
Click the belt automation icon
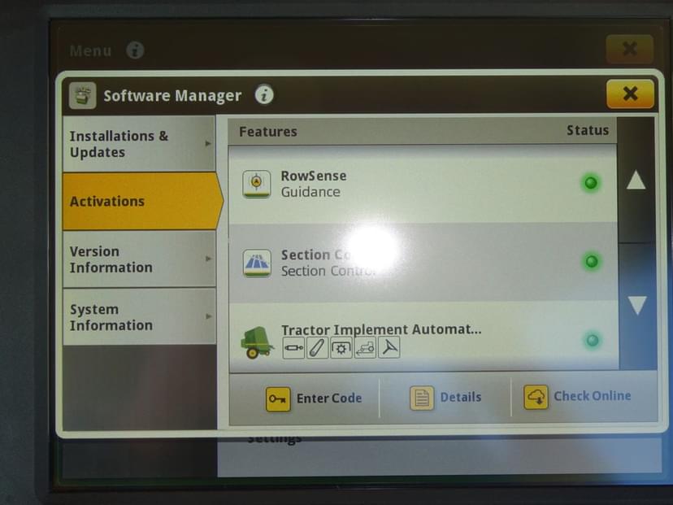317,347
